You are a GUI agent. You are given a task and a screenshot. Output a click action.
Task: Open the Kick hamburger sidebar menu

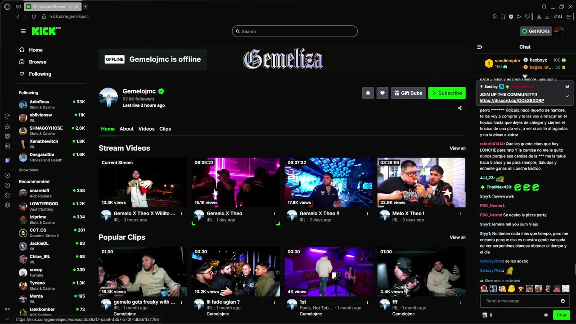tap(23, 31)
